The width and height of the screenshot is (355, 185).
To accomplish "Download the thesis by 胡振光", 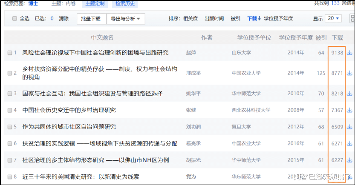I will coord(349,160).
